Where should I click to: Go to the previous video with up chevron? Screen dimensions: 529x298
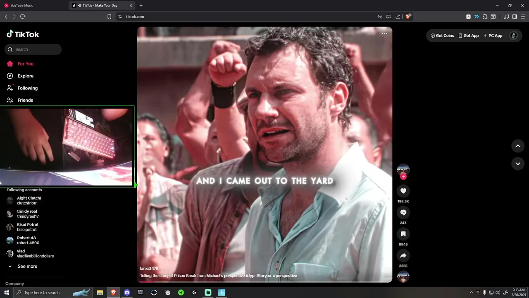(x=518, y=146)
